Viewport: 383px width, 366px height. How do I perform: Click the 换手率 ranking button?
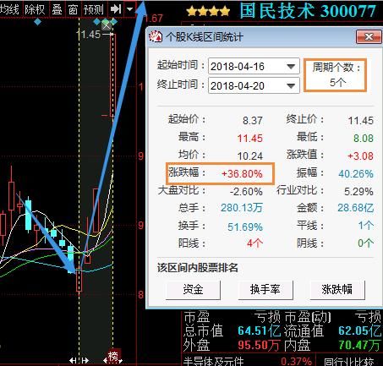coord(265,289)
